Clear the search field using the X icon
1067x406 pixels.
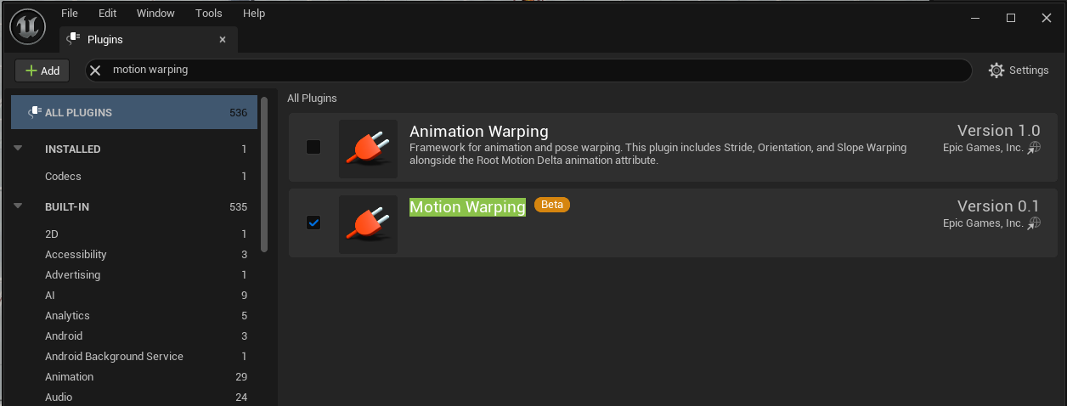95,70
